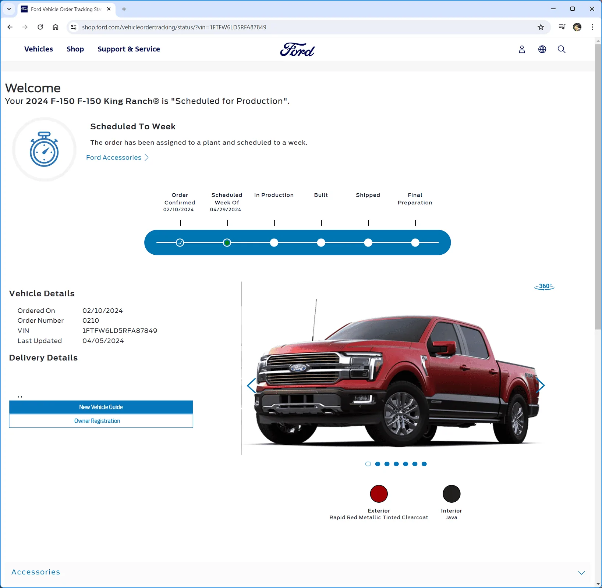This screenshot has width=602, height=588.
Task: Click the In Production progress marker
Action: tap(274, 243)
